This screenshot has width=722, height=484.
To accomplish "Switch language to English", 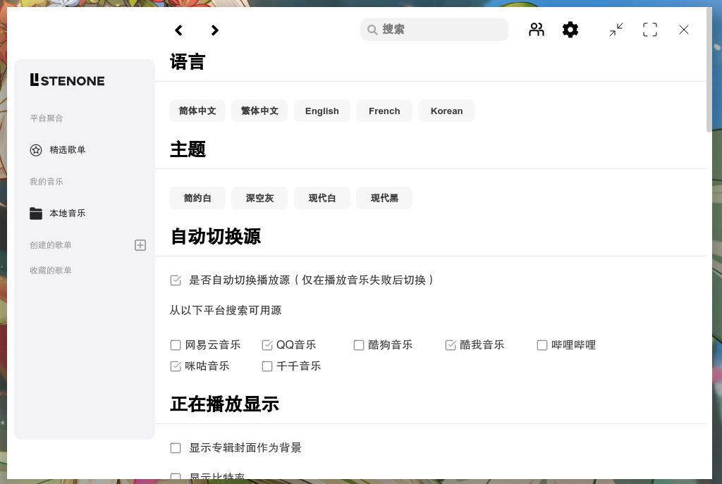I will tap(322, 111).
